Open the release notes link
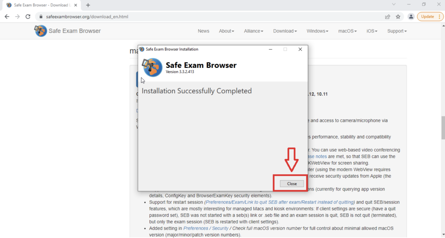The height and width of the screenshot is (238, 445). click(317, 156)
